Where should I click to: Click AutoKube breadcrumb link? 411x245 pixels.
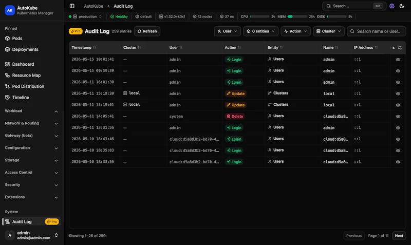tap(94, 6)
